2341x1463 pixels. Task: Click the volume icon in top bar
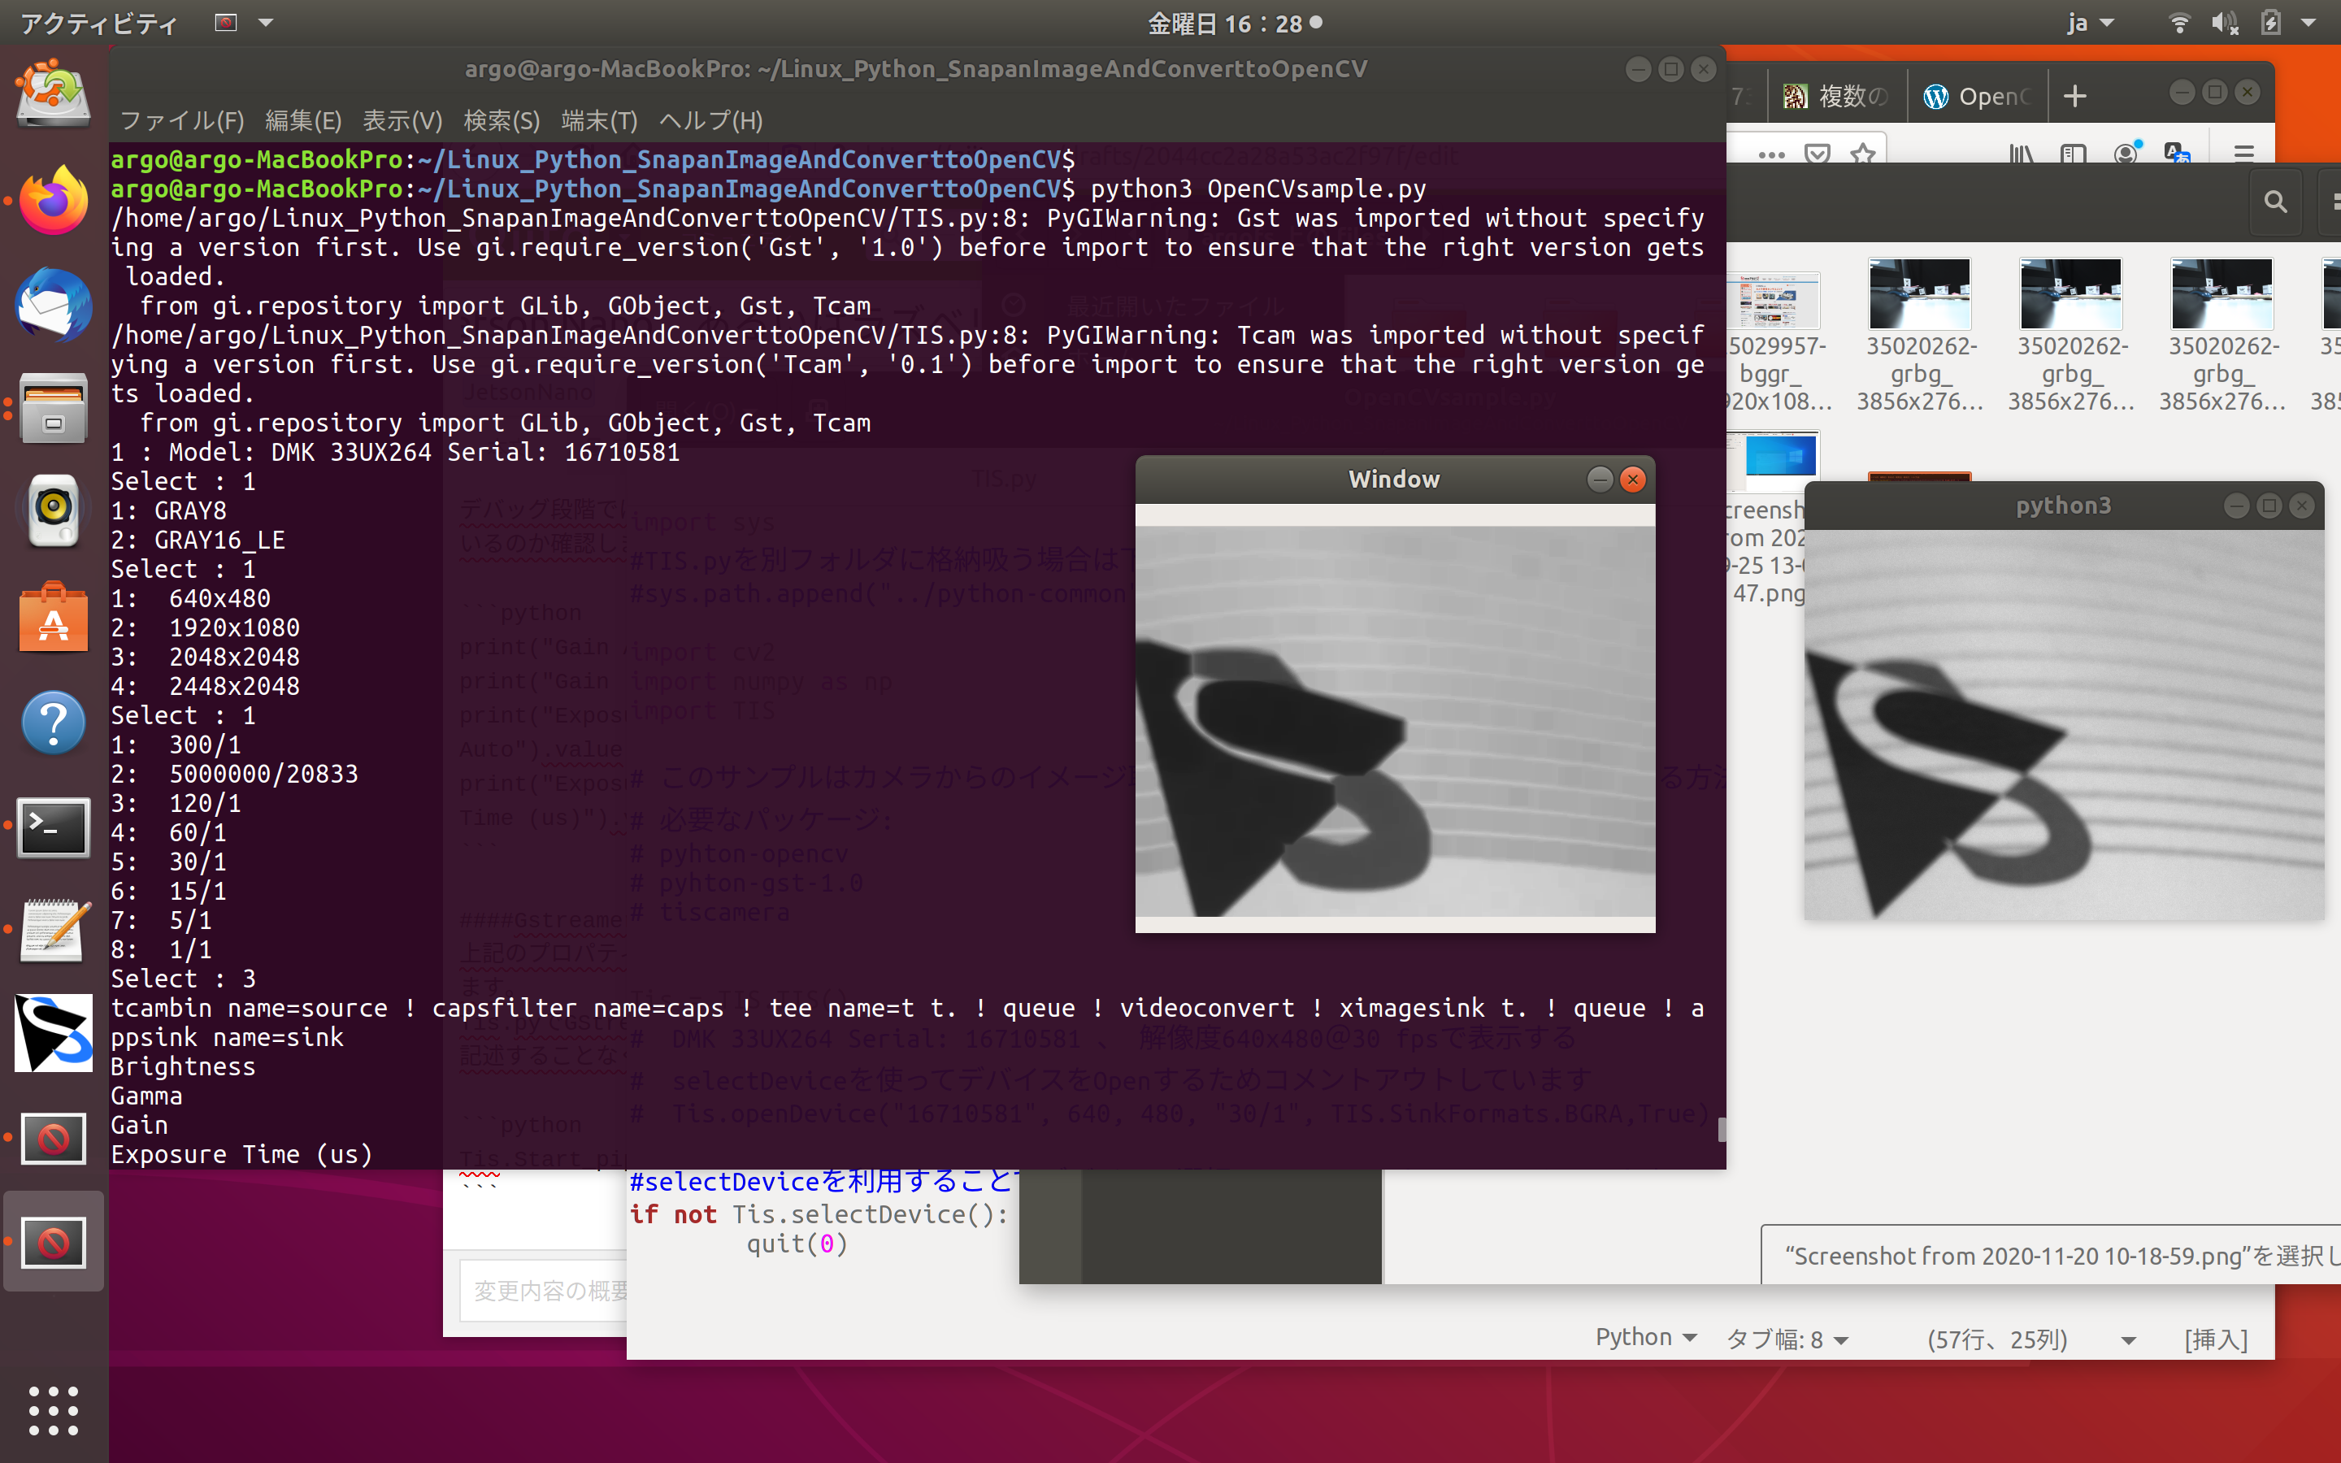pos(2225,22)
